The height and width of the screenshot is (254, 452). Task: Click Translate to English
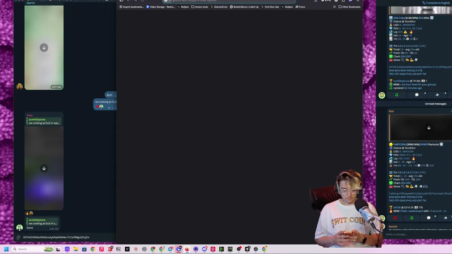pos(436,3)
